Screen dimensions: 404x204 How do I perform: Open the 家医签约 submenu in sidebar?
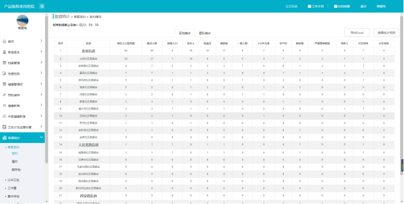pos(14,147)
